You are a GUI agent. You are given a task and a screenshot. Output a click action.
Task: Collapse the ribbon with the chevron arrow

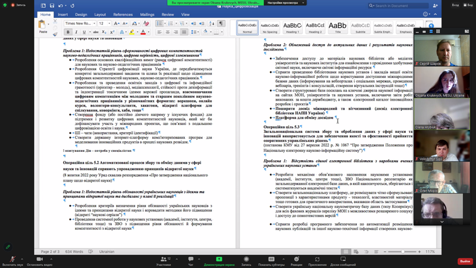click(x=436, y=14)
